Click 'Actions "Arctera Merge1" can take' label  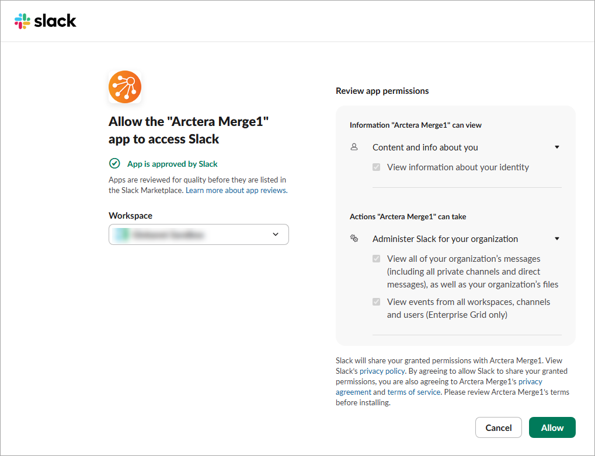point(408,217)
